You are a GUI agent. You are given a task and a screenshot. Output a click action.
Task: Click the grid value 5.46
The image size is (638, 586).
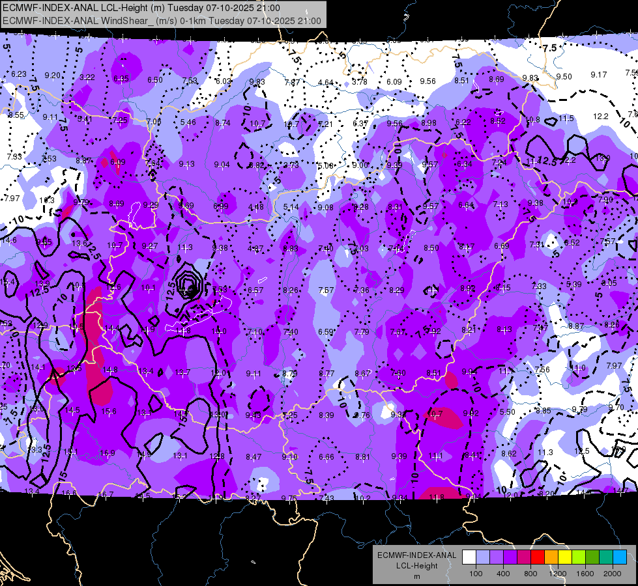[x=188, y=122]
